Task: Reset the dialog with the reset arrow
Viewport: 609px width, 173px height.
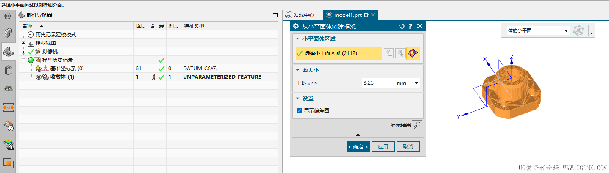Action: [x=402, y=26]
